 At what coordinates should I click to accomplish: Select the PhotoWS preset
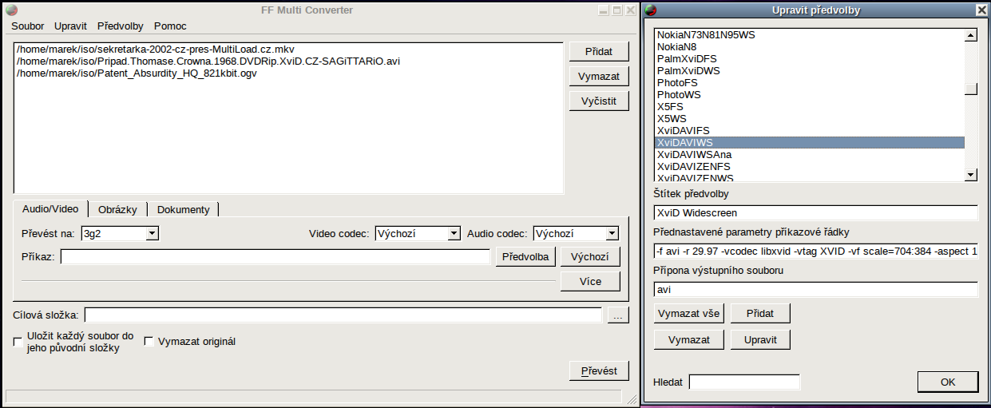809,95
